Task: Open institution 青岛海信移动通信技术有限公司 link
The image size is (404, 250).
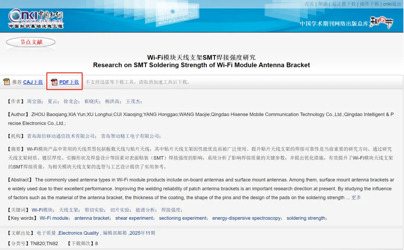Action: (61, 136)
